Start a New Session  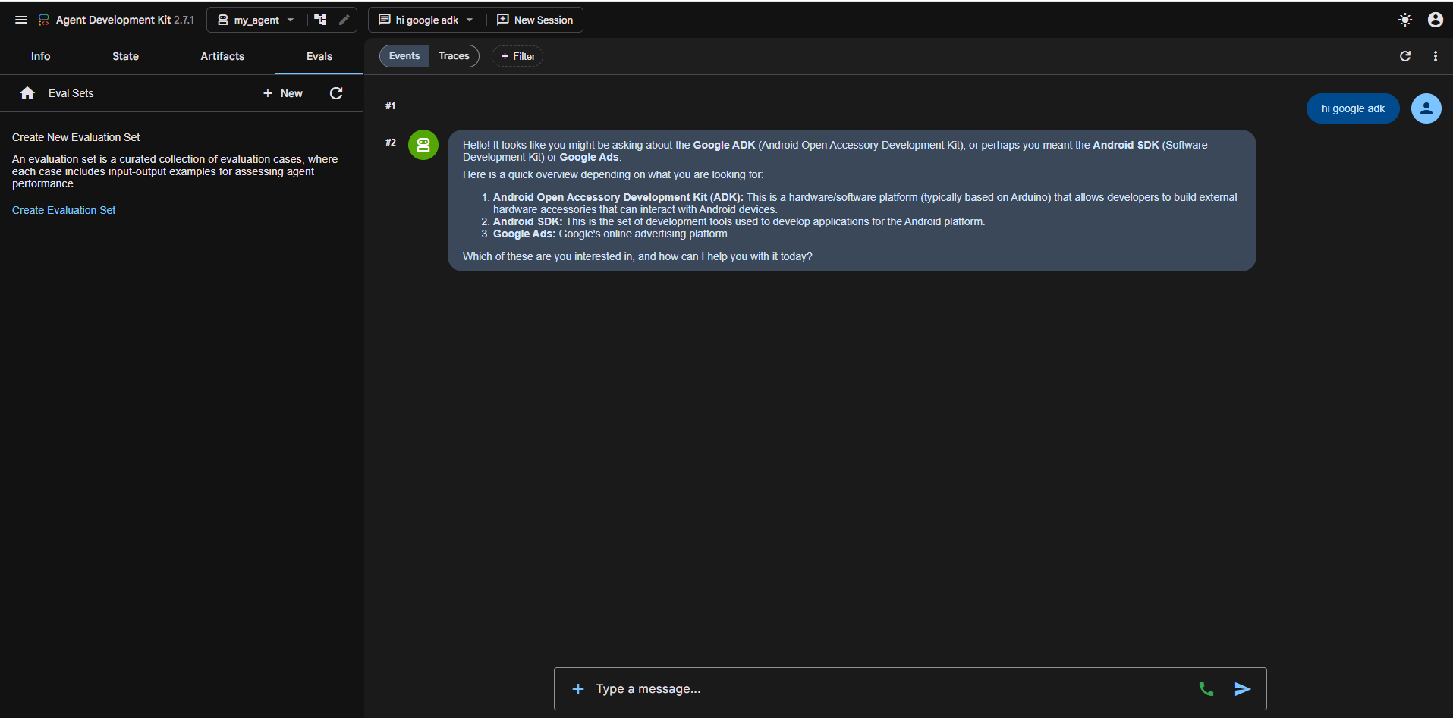coord(535,20)
